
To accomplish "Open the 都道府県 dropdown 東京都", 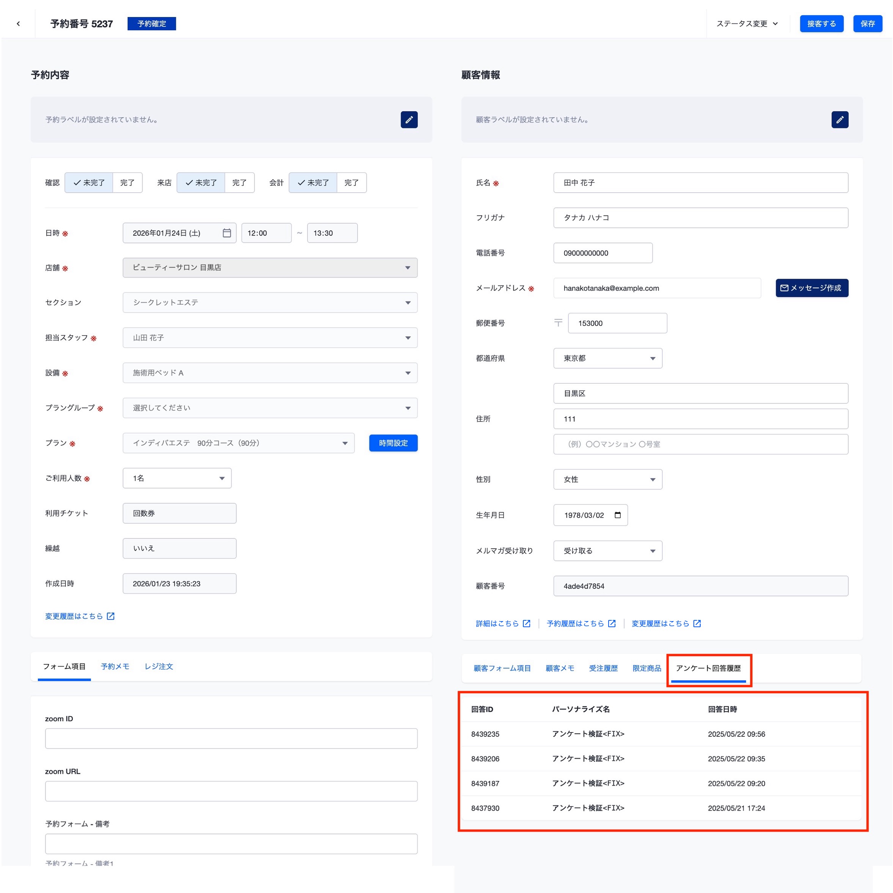I will (608, 358).
